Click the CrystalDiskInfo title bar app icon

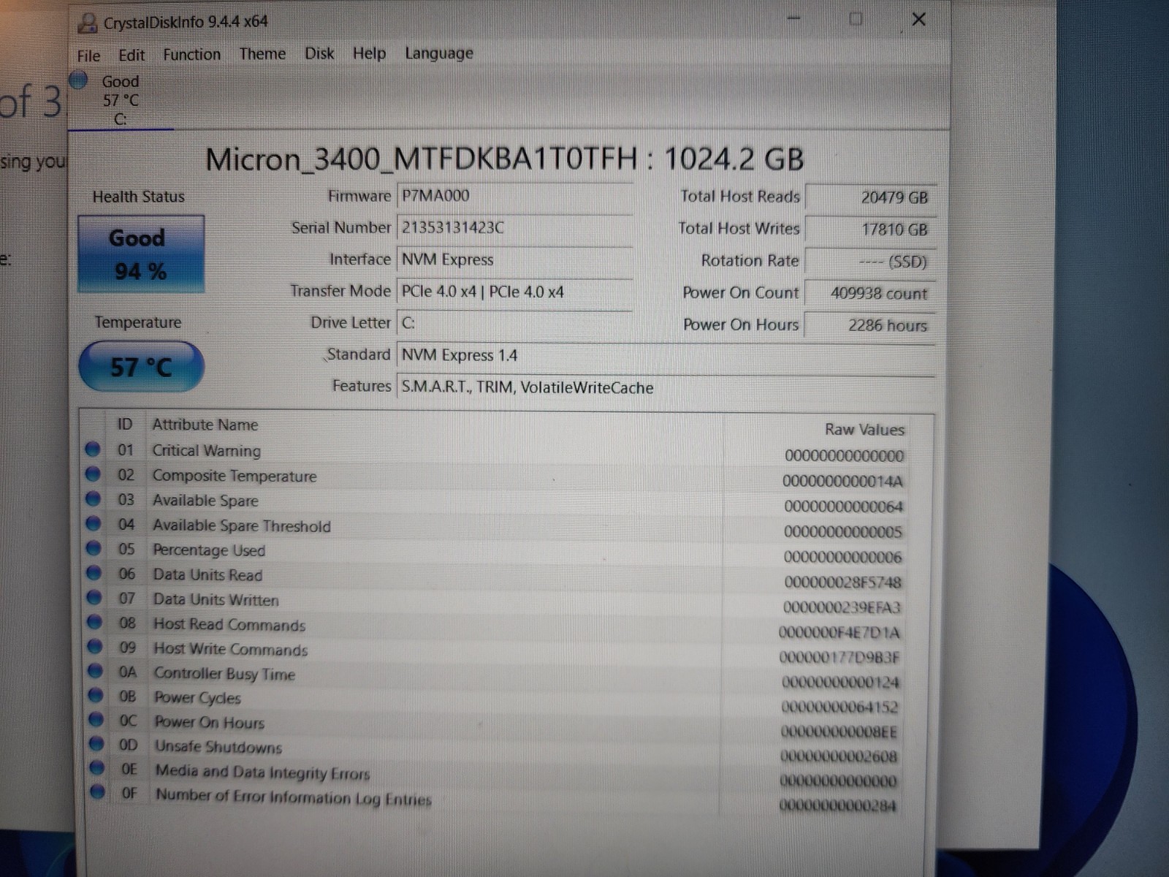click(x=88, y=23)
